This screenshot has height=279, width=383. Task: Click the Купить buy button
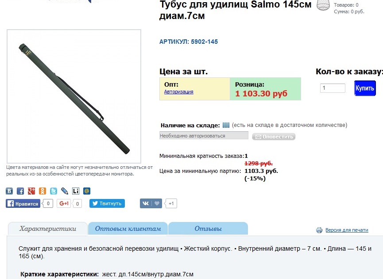(x=365, y=88)
